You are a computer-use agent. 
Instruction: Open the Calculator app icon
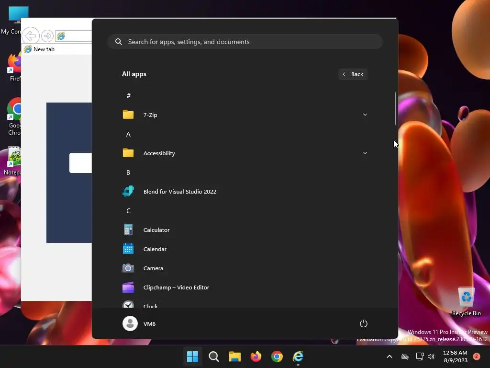click(128, 230)
